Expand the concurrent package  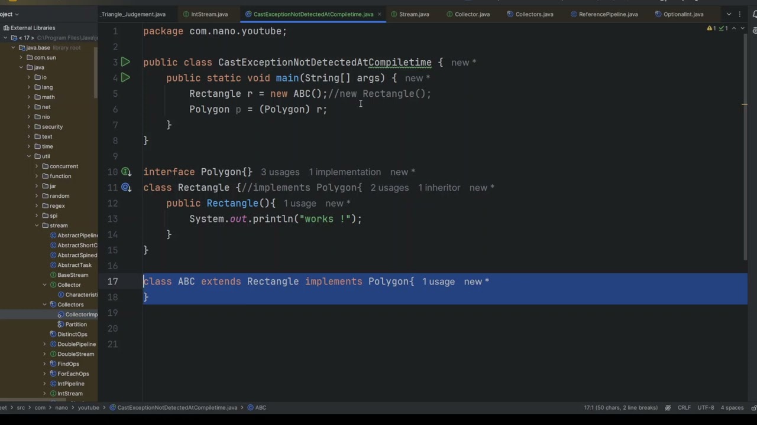37,166
